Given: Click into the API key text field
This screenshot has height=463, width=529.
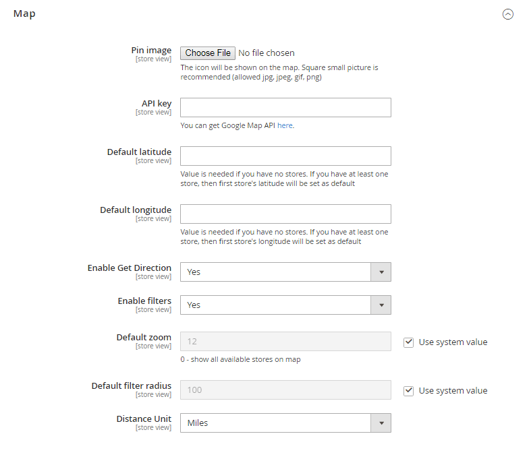Looking at the screenshot, I should (x=285, y=108).
